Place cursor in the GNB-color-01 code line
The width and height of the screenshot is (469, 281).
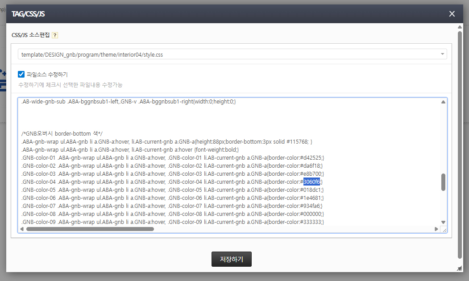pos(172,157)
